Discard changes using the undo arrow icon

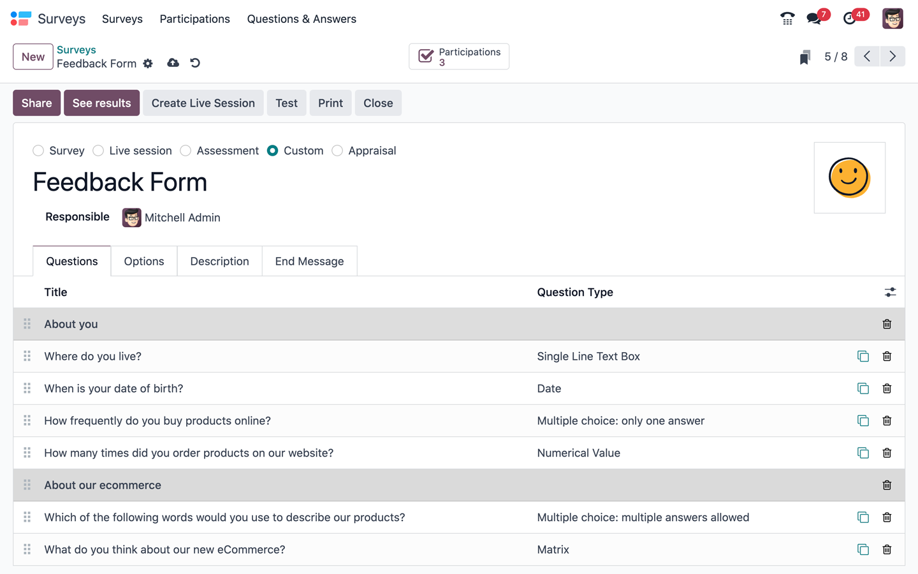click(x=194, y=63)
